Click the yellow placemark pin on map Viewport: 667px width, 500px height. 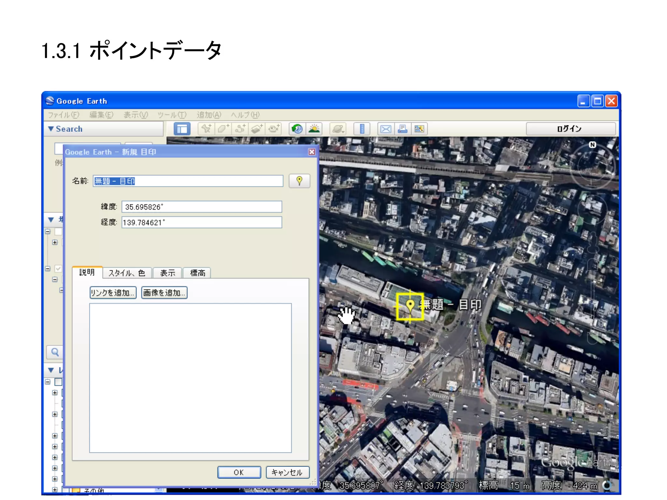[410, 305]
